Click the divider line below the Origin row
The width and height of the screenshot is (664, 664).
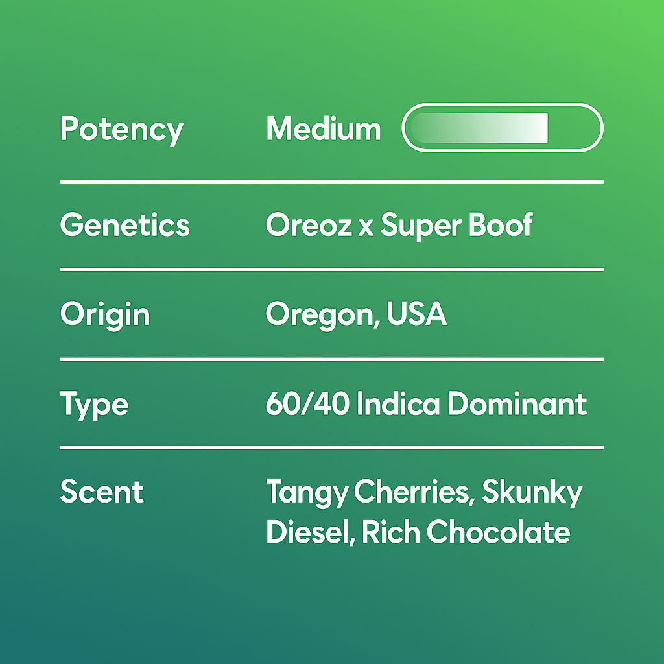[x=332, y=359]
